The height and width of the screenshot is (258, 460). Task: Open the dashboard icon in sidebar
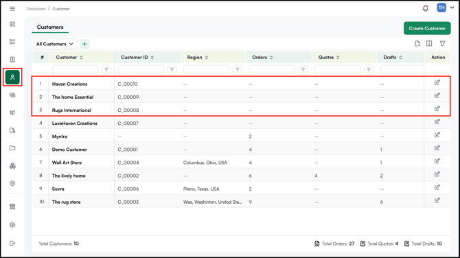pyautogui.click(x=12, y=24)
